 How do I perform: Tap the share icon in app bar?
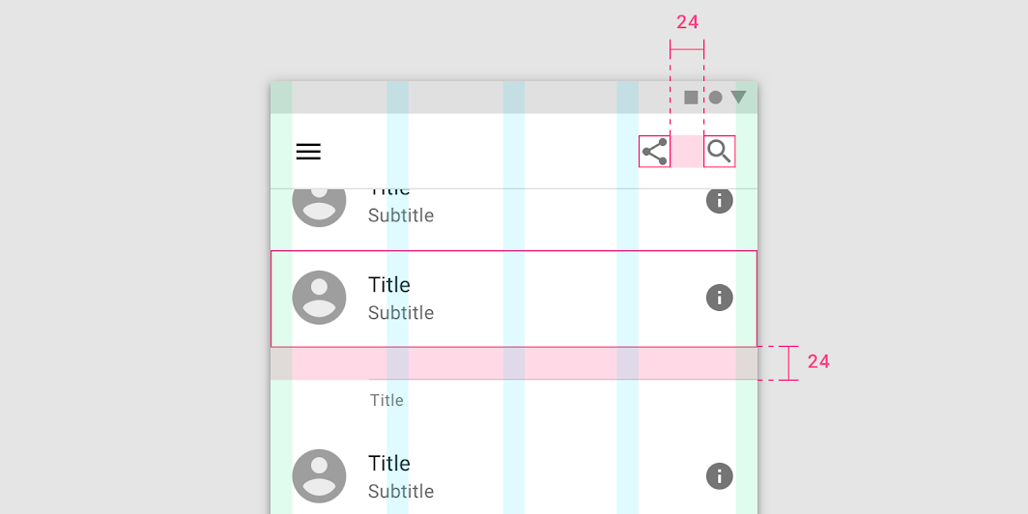(x=654, y=152)
